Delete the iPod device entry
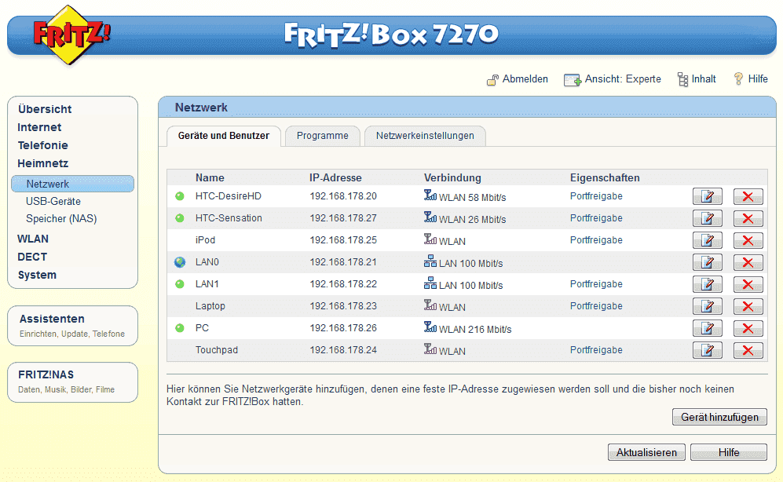 (x=748, y=240)
